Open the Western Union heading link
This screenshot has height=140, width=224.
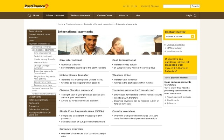point(122,75)
